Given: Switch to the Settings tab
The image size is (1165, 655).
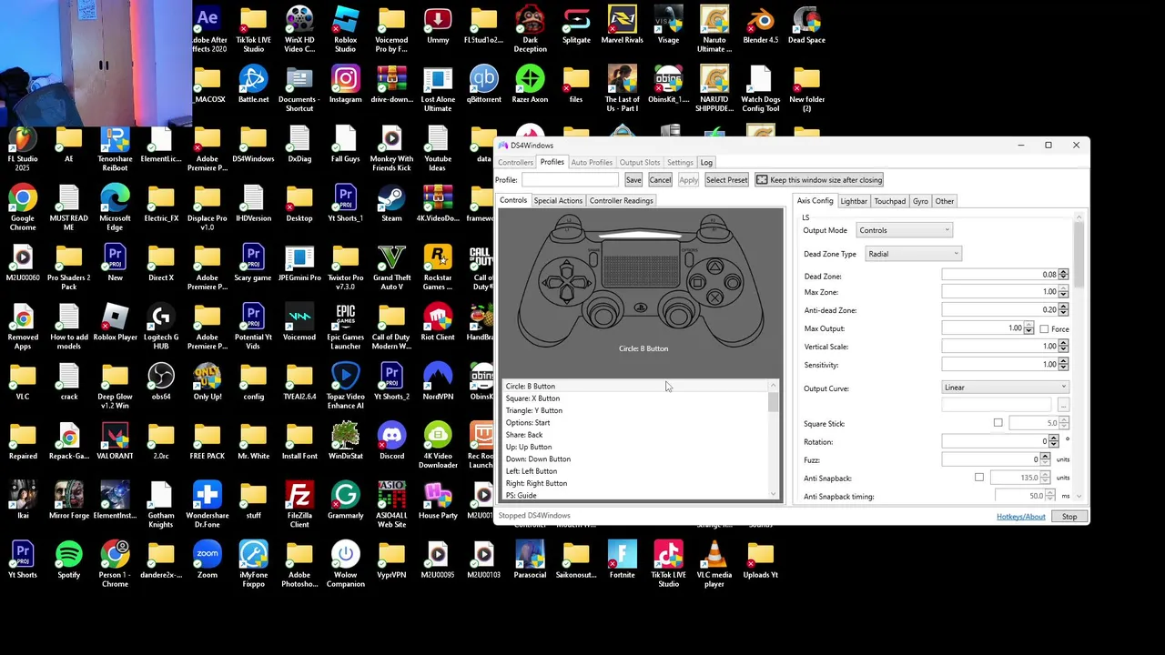Looking at the screenshot, I should point(680,163).
